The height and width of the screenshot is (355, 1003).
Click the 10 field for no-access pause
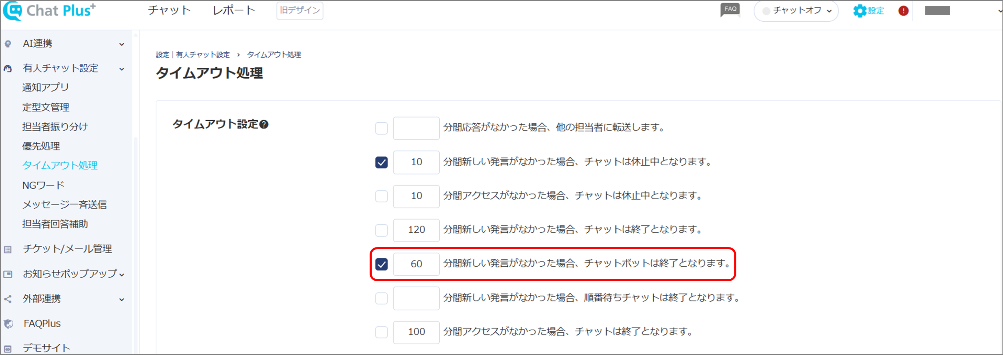pyautogui.click(x=416, y=196)
